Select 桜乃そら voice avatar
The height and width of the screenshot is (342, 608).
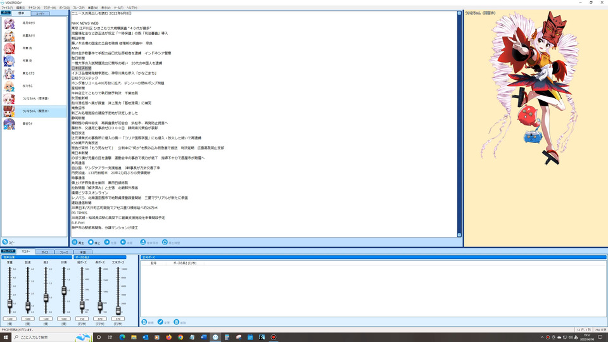click(9, 86)
